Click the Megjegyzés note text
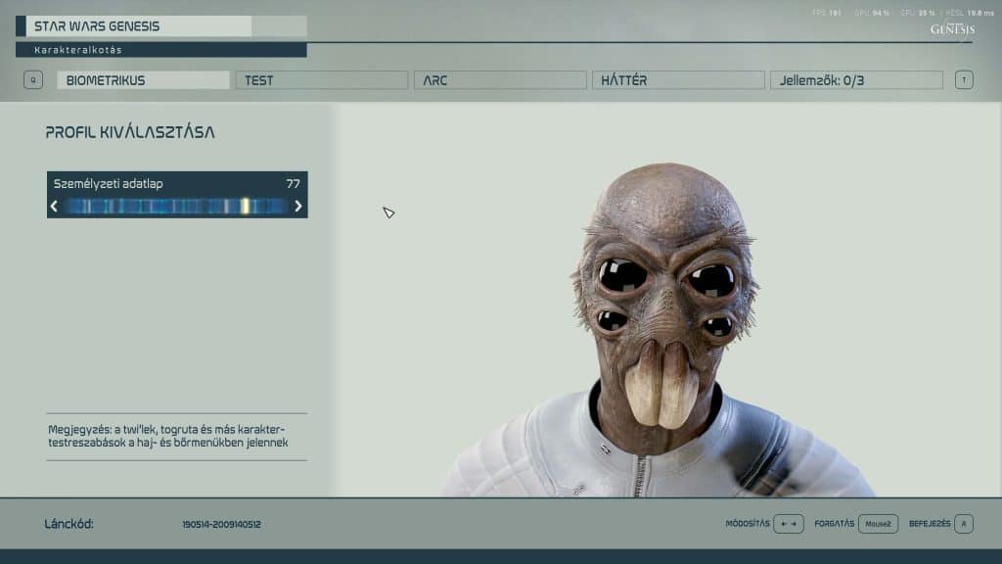 pos(168,436)
